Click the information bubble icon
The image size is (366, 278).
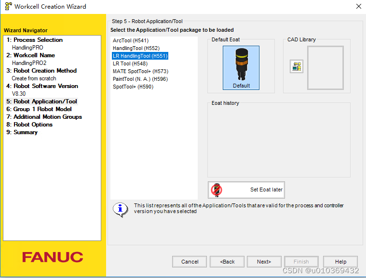tap(120, 209)
